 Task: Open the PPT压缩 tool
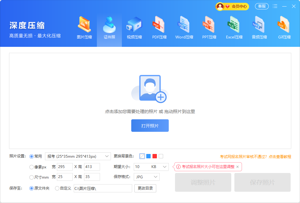[x=209, y=28]
